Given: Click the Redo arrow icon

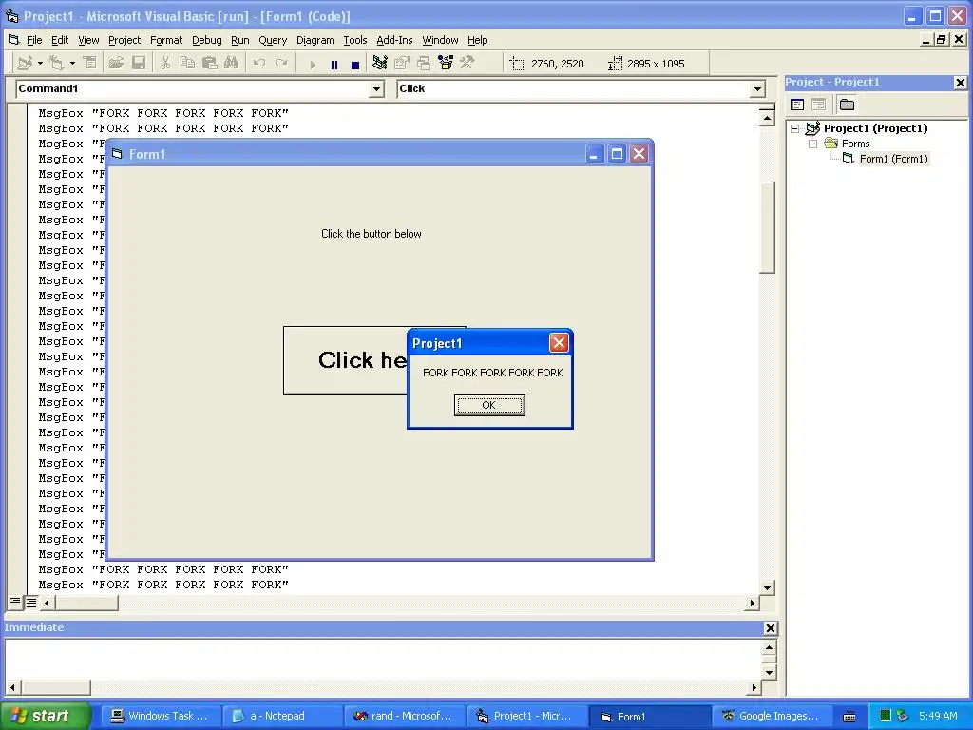Looking at the screenshot, I should pos(281,63).
